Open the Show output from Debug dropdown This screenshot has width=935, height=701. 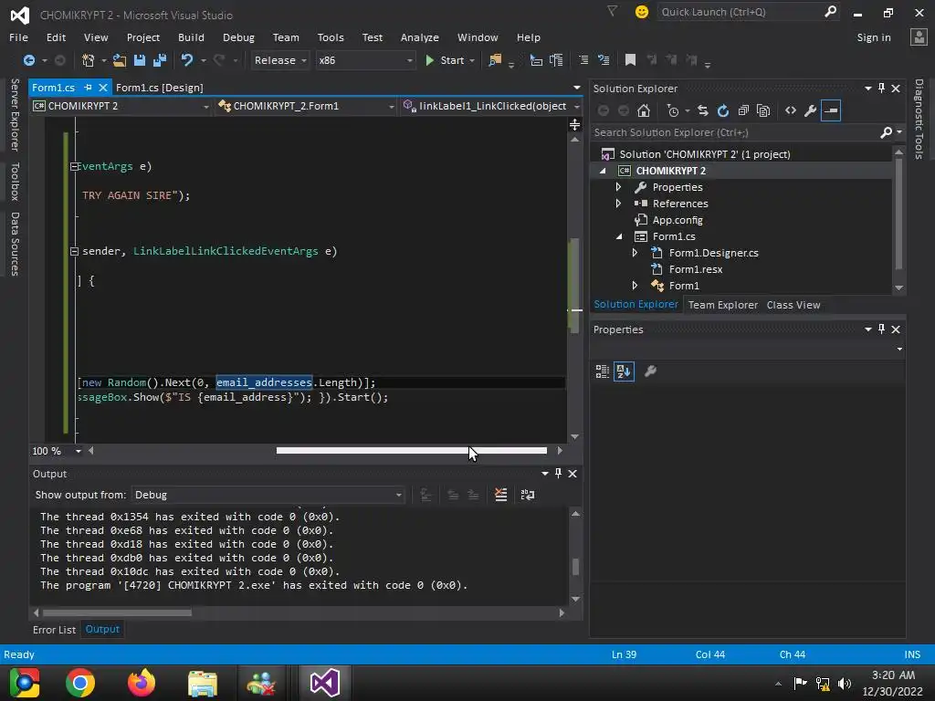click(268, 495)
